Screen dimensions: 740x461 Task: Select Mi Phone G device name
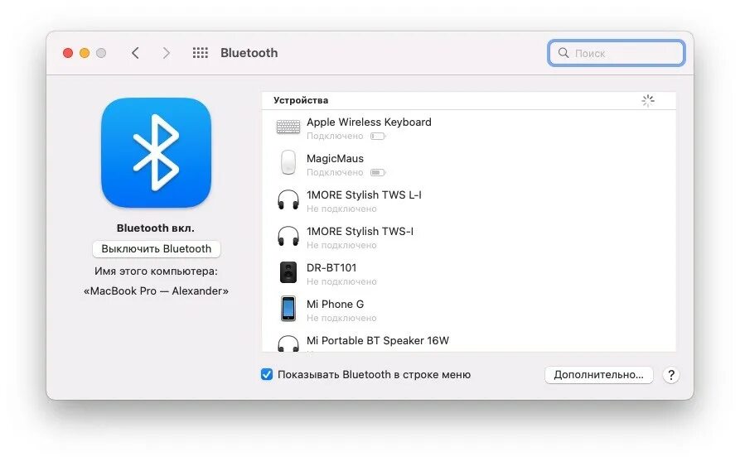335,304
